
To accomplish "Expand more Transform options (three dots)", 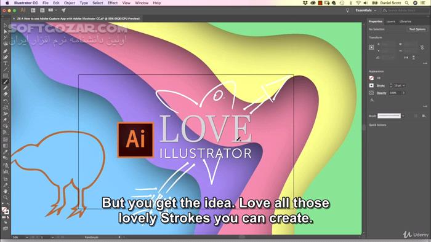I will point(425,63).
